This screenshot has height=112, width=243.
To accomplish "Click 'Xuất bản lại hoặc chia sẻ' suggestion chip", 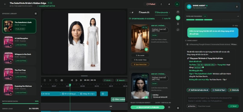I will [x=198, y=90].
